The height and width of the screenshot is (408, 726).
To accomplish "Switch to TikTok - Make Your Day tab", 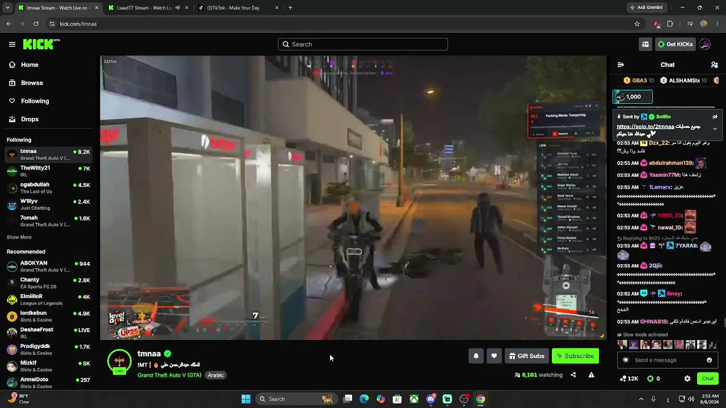I will coord(238,8).
